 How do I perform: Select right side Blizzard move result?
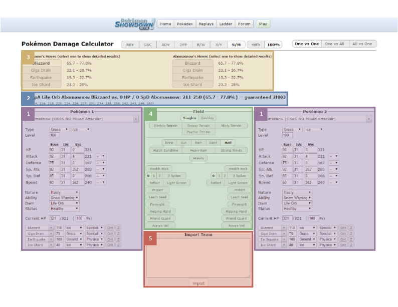click(x=192, y=63)
